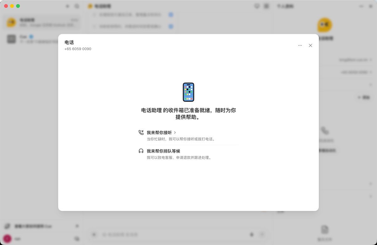
Task: Select the blurred Cue conversation in the sidebar
Action: [42, 39]
